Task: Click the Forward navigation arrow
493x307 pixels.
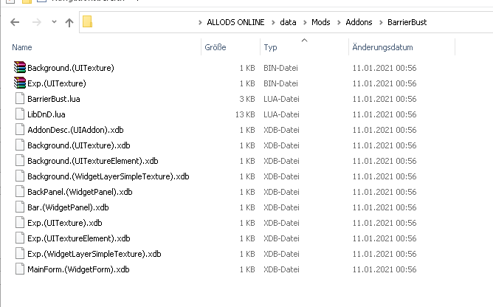Action: (x=35, y=22)
